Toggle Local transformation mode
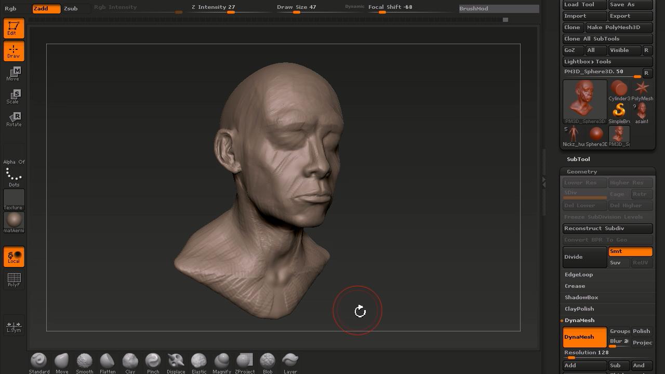Viewport: 665px width, 374px height. click(14, 257)
